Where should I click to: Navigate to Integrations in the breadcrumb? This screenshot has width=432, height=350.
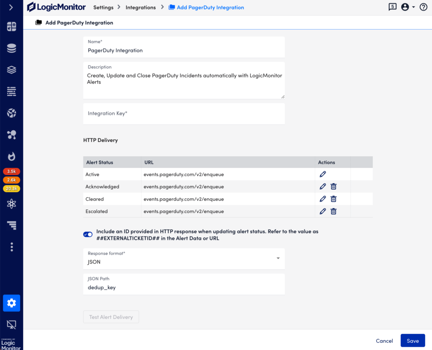point(140,7)
